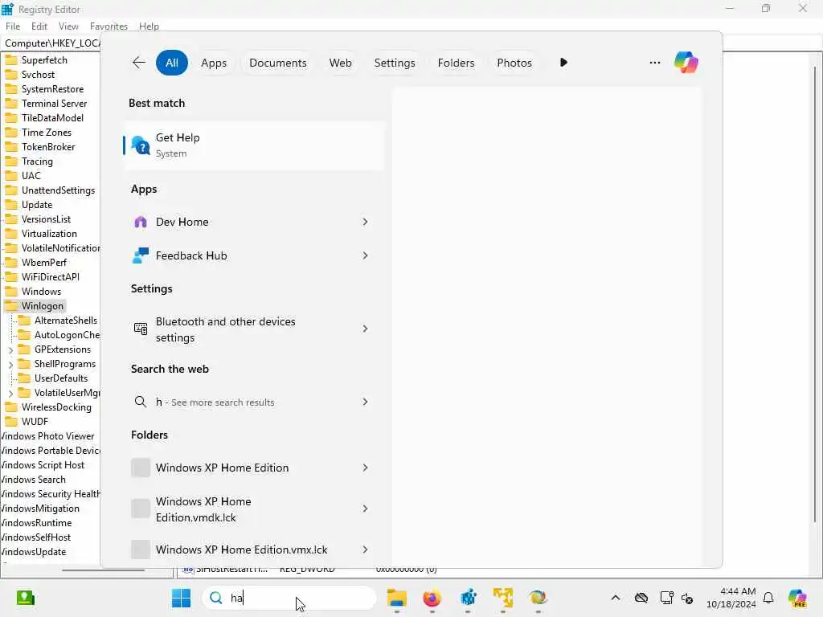
Task: Open the green widget icon on taskbar
Action: coord(25,598)
